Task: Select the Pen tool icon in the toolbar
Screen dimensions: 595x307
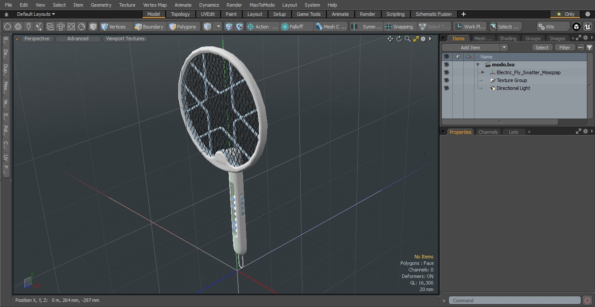Action: click(x=29, y=27)
